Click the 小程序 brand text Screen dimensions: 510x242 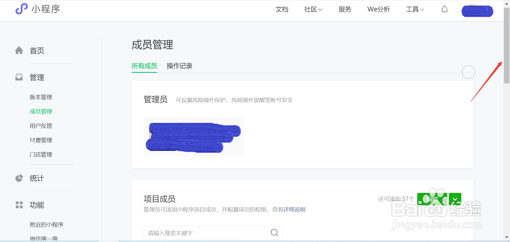click(x=46, y=9)
